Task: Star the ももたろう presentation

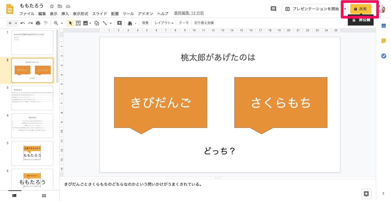Action: click(52, 6)
